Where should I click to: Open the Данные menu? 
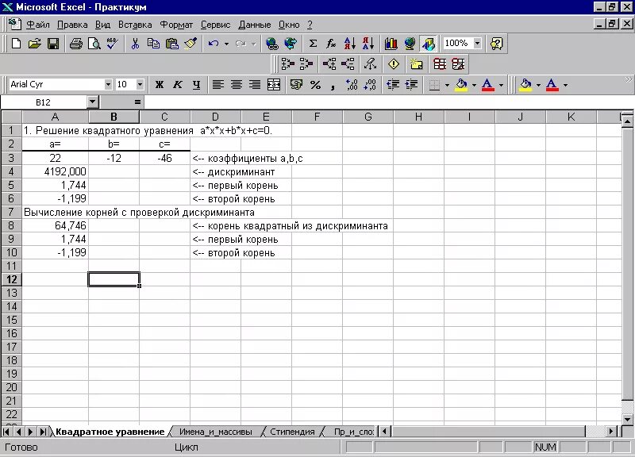pos(254,25)
